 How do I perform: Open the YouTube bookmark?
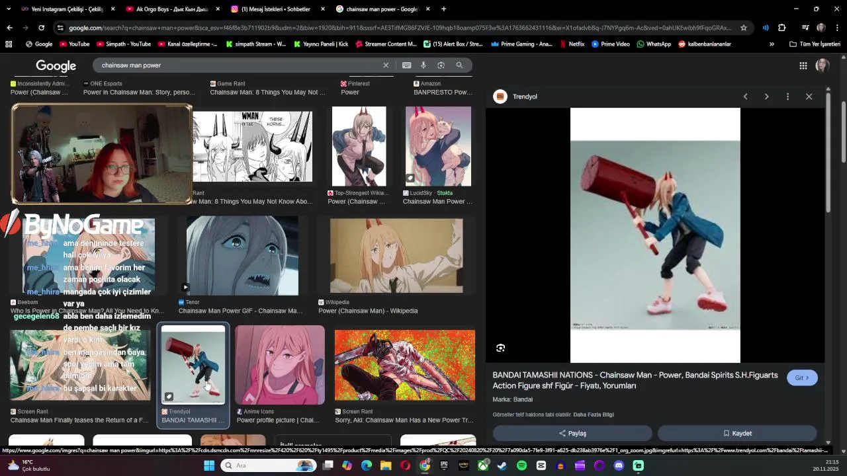coord(74,44)
